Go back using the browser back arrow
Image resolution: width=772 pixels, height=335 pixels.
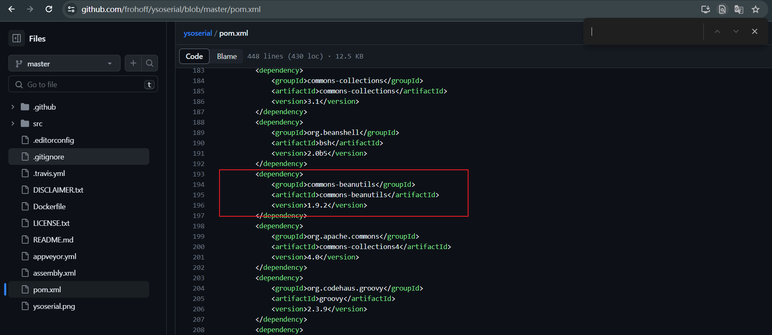pos(12,9)
